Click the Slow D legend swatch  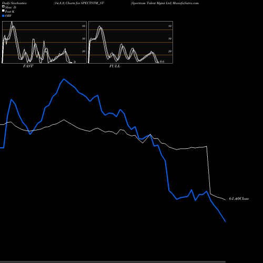(x=3, y=7)
